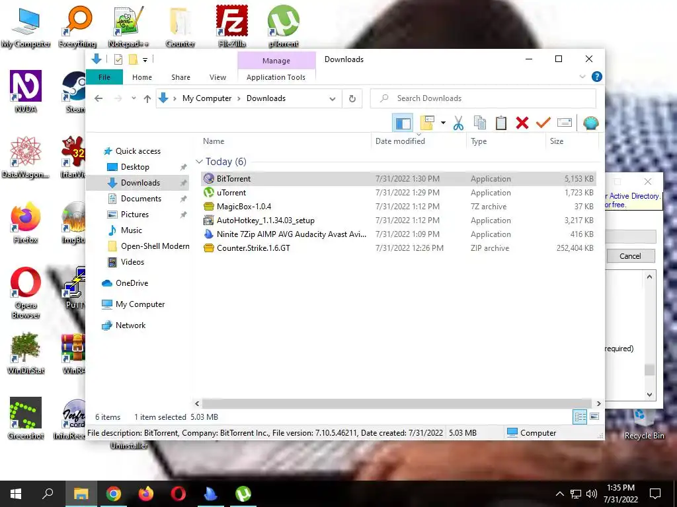Go back with the left arrow

(x=99, y=99)
